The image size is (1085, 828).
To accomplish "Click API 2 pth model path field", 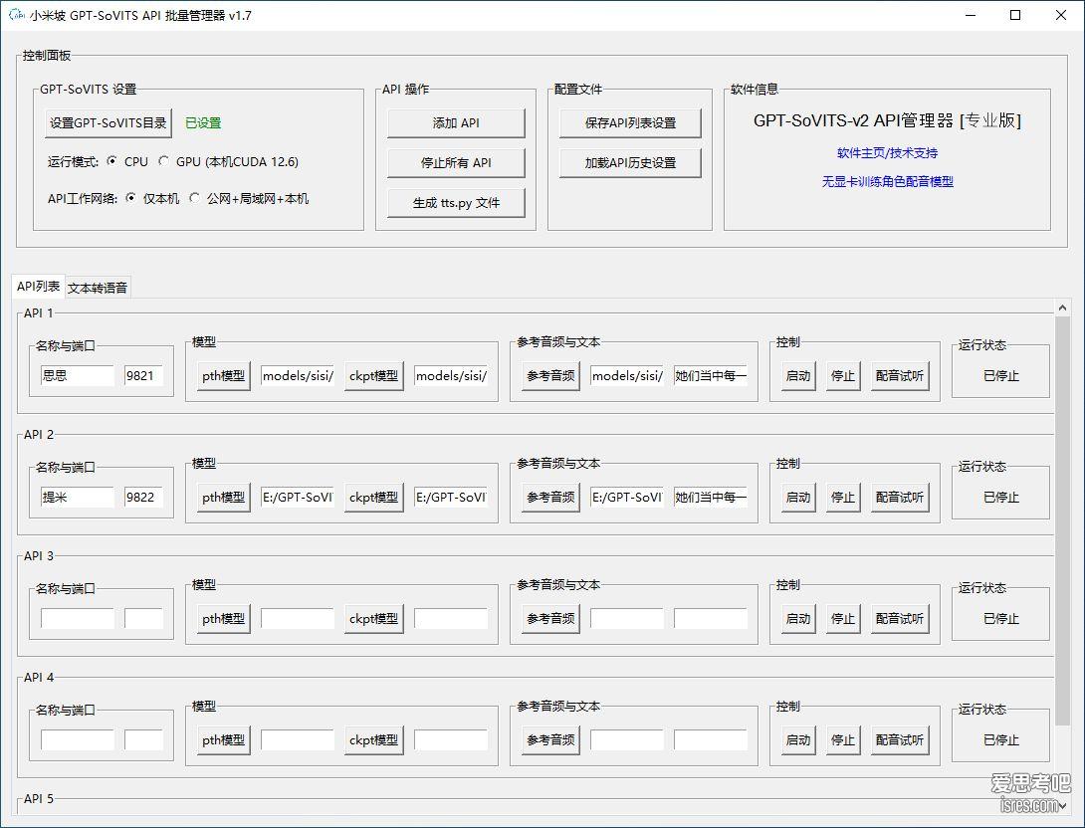I will click(298, 497).
